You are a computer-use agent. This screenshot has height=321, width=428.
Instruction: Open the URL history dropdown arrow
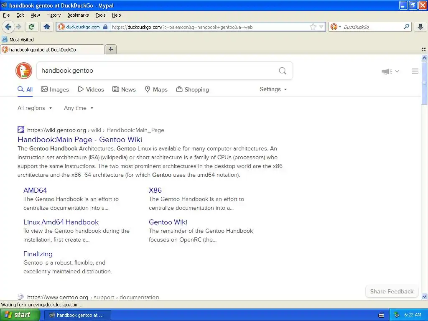321,27
